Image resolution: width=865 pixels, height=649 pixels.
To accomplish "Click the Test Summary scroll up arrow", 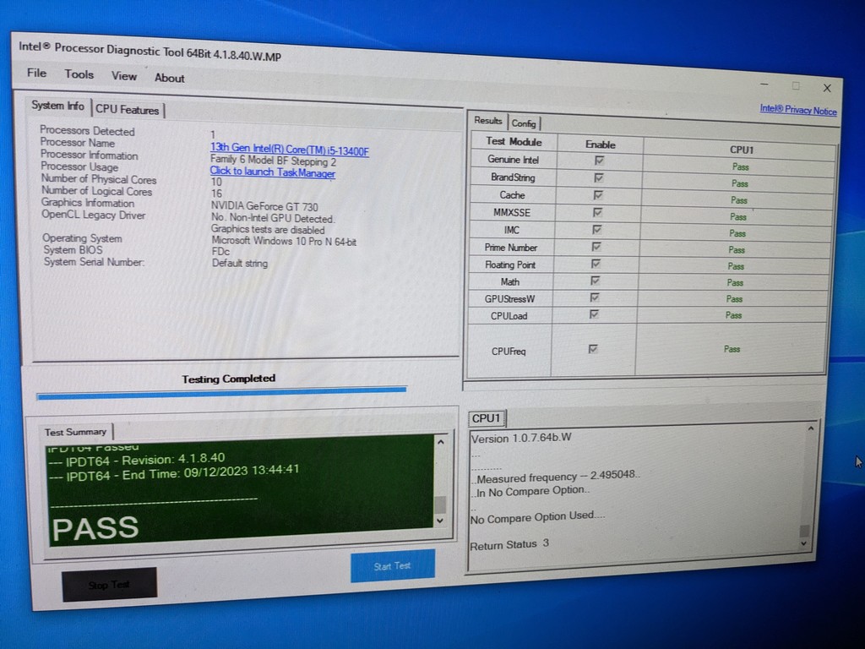I will coord(441,442).
